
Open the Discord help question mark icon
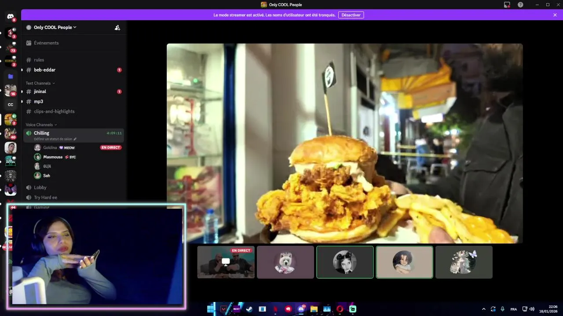point(520,4)
